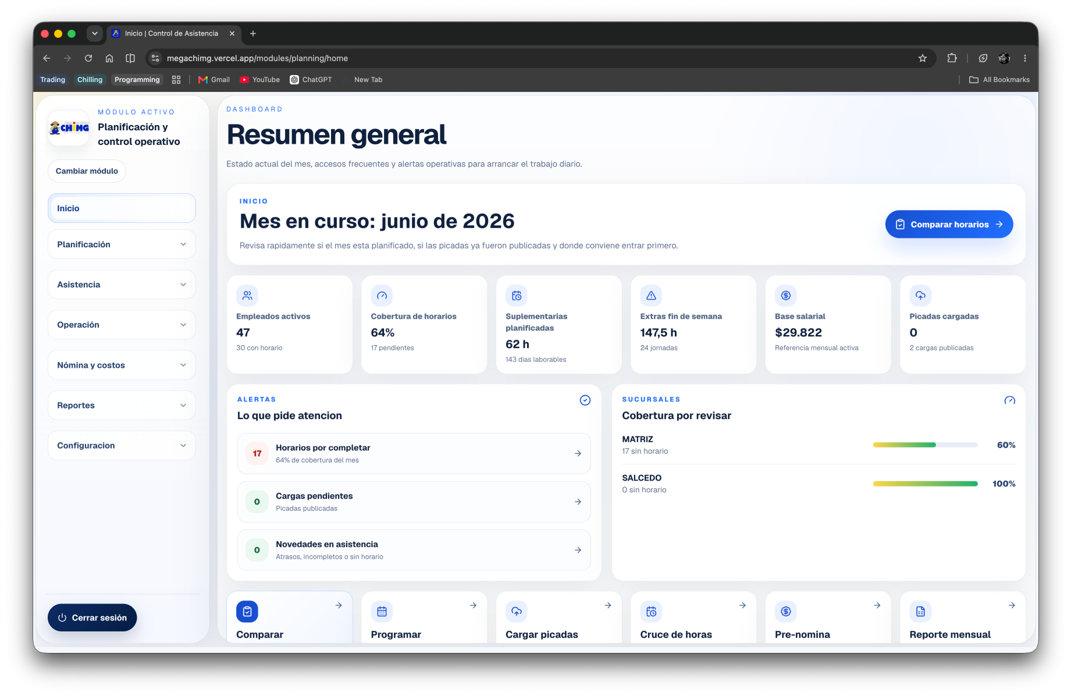Click the '17 sin horario' text under MATRIZ
The height and width of the screenshot is (696, 1071).
point(645,451)
